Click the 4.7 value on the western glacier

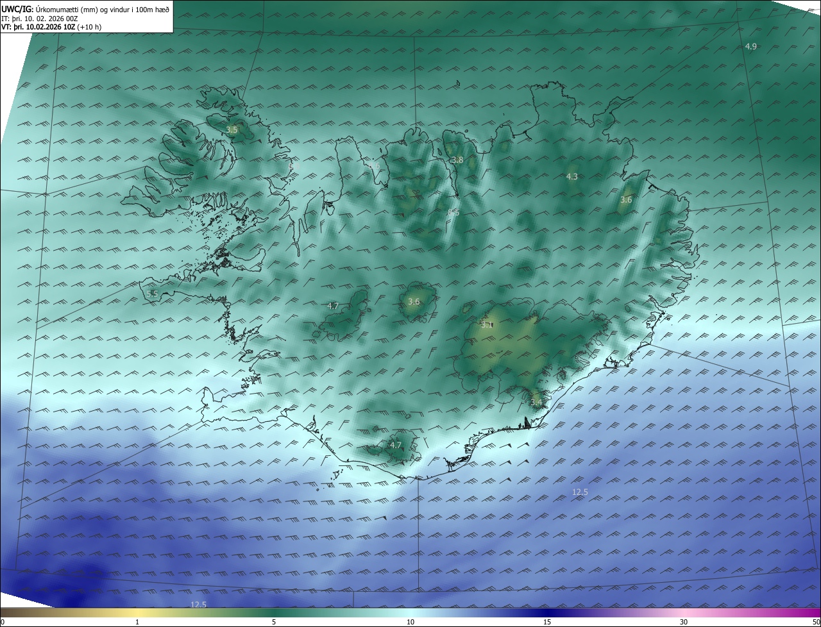[333, 306]
